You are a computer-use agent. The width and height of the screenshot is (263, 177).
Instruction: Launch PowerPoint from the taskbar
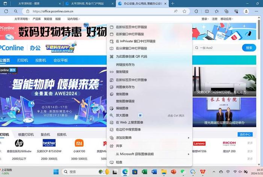pyautogui.click(x=174, y=172)
